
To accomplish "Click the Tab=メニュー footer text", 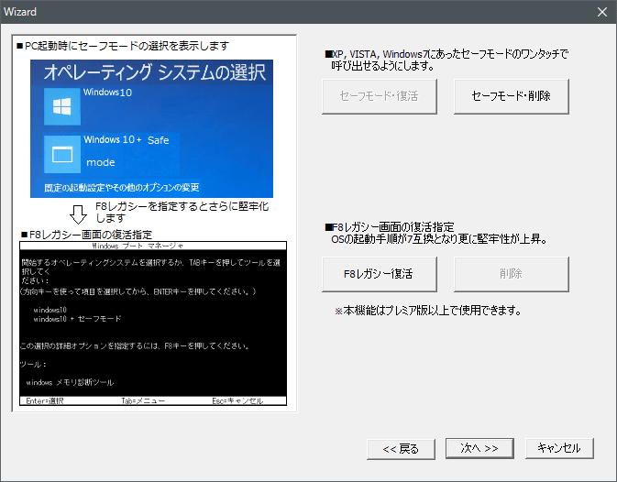I will coord(143,400).
